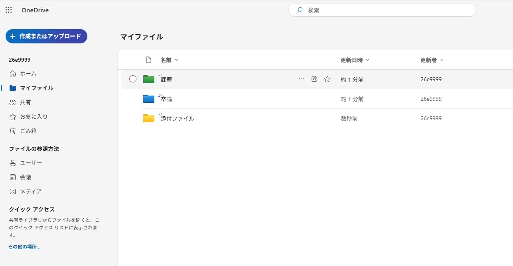The image size is (513, 266).
Task: Open the app launcher grid icon
Action: click(8, 10)
